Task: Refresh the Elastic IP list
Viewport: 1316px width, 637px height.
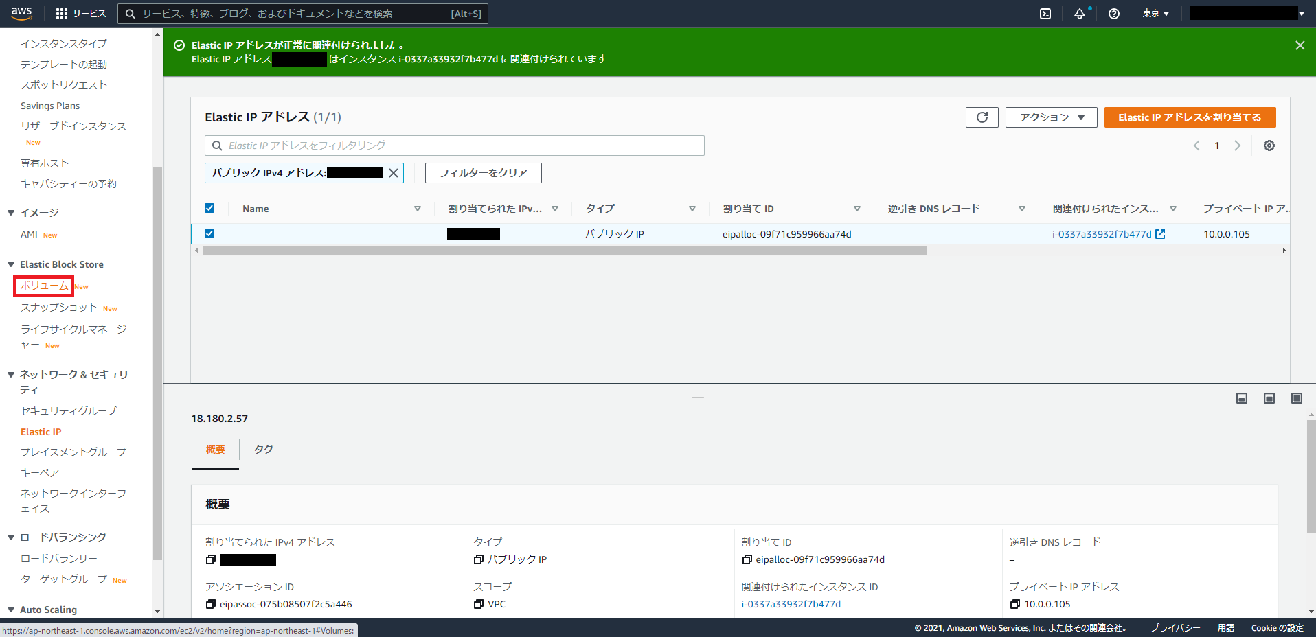Action: point(982,117)
